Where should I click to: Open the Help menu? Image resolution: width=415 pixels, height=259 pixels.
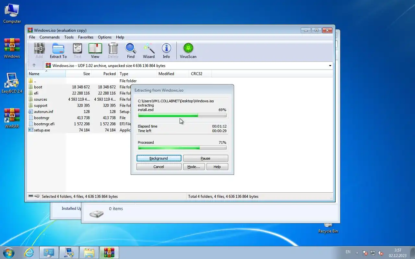(120, 37)
